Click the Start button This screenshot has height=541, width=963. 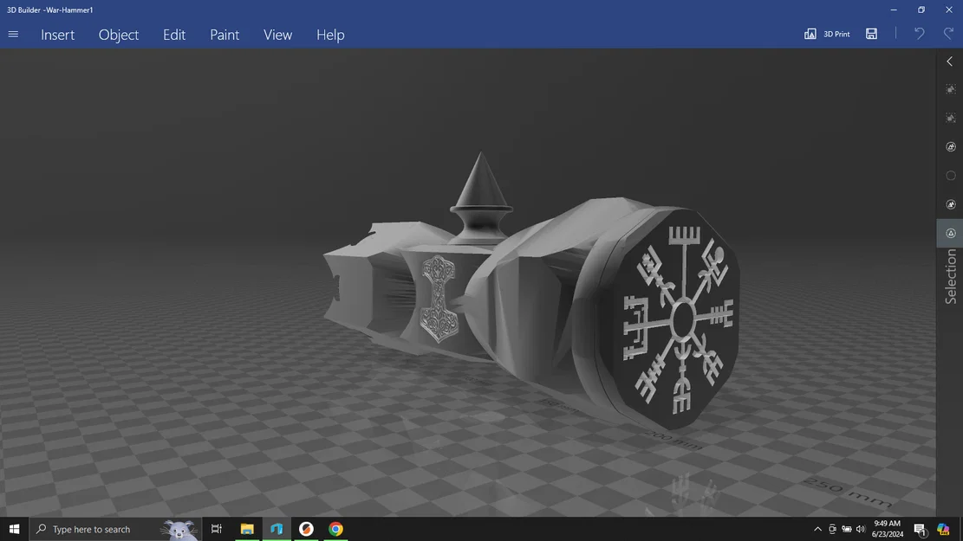[13, 528]
